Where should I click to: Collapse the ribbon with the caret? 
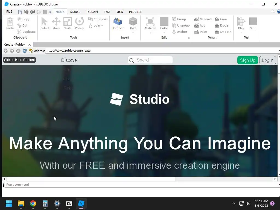[x=273, y=11]
